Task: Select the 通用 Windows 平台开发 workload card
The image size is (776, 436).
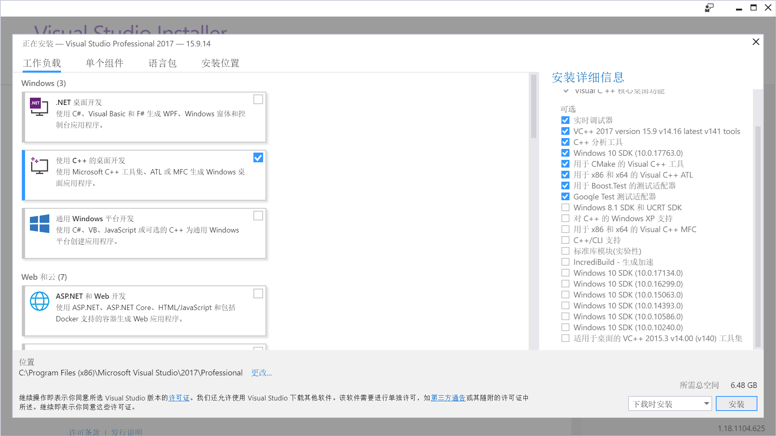Action: [x=144, y=233]
